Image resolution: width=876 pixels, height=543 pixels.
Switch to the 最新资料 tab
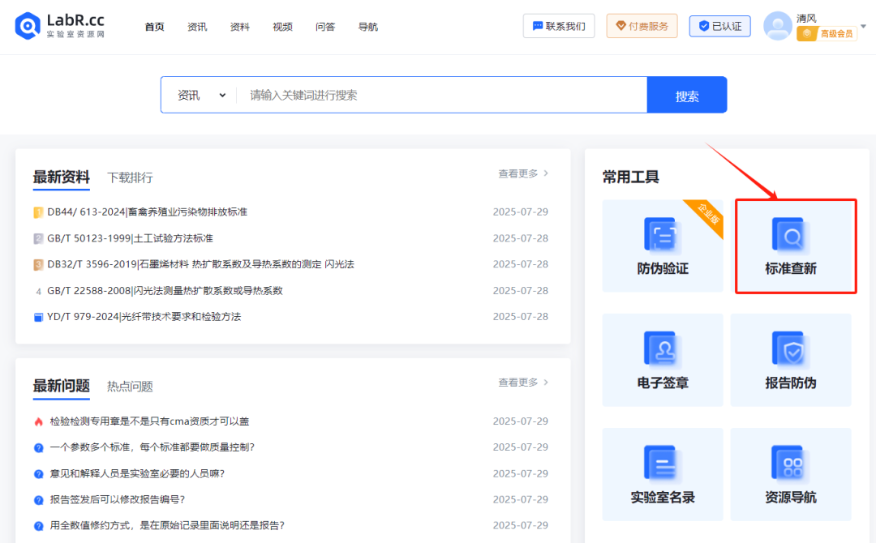(x=62, y=177)
